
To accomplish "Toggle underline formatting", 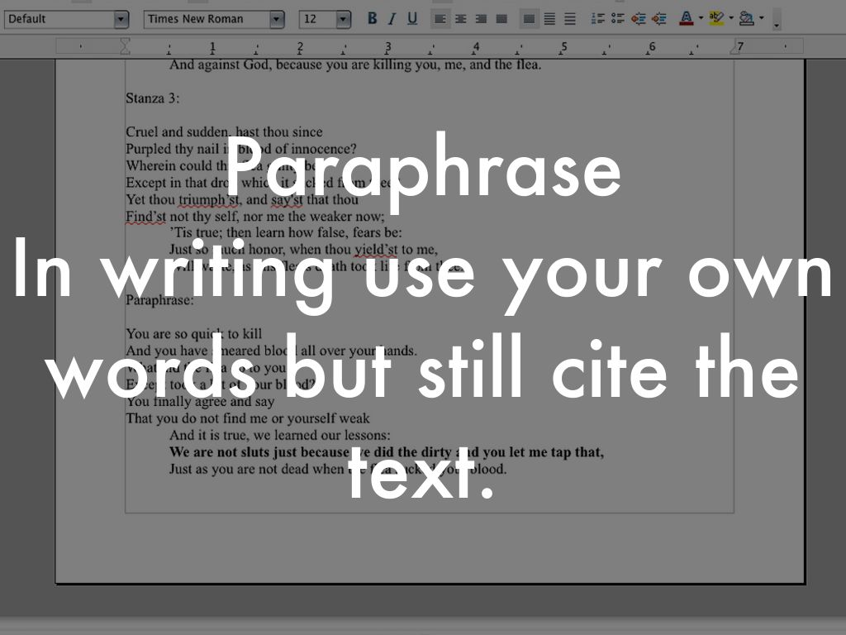I will 411,18.
